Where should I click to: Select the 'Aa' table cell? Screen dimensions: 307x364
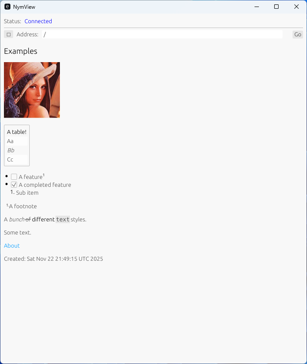click(x=17, y=141)
